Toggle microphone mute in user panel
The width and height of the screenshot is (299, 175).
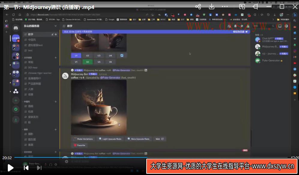[46, 165]
